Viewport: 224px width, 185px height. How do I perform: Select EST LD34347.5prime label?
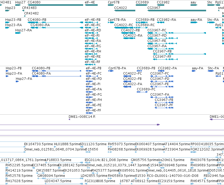58,181
